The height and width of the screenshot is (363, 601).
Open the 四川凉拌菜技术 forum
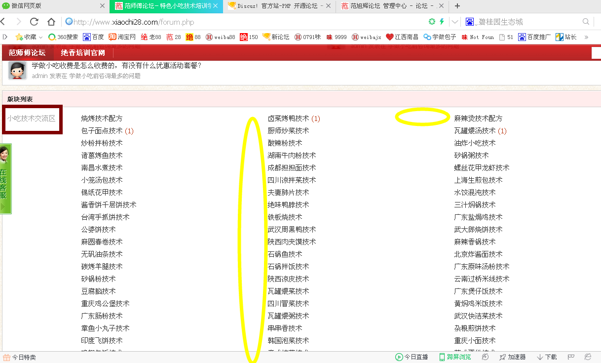click(x=292, y=180)
